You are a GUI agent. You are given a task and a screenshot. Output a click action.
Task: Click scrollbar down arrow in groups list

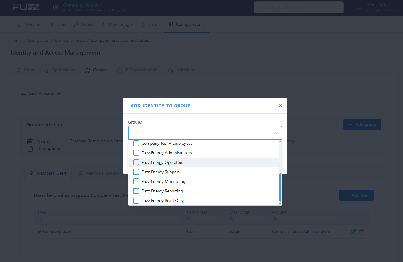280,204
